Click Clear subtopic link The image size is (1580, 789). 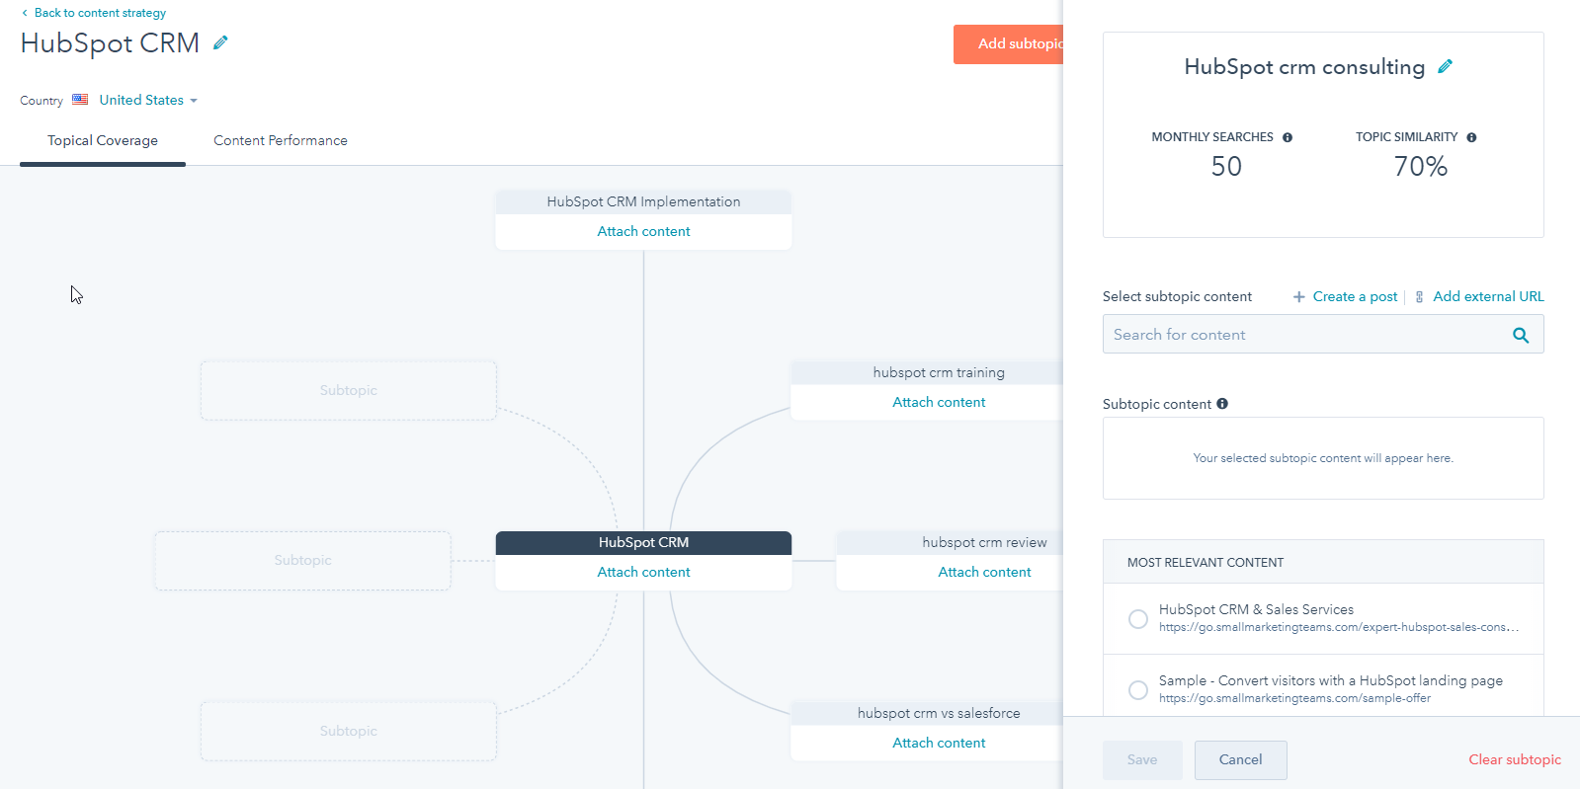click(1514, 759)
